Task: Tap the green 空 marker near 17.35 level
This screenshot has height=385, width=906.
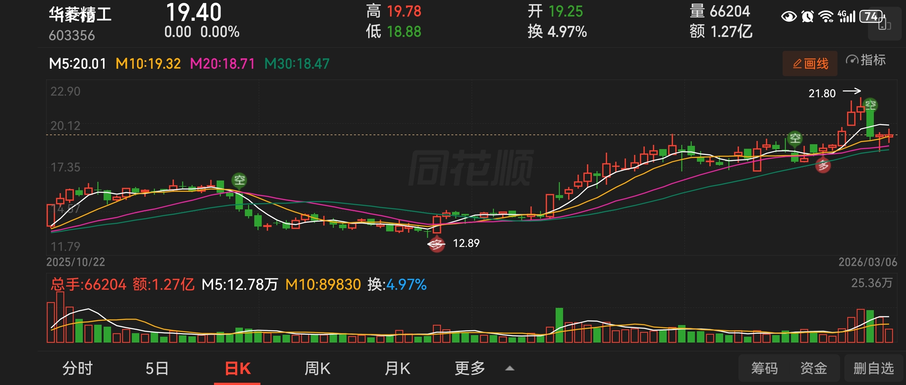Action: 239,180
